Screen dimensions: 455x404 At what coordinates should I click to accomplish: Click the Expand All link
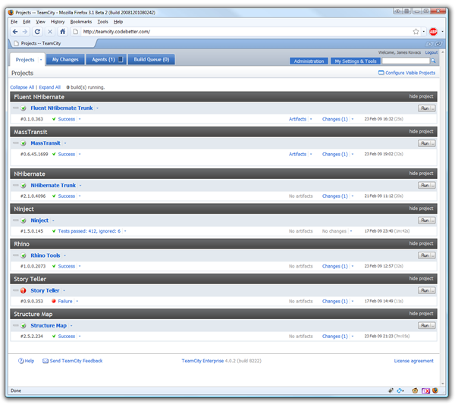tap(49, 87)
